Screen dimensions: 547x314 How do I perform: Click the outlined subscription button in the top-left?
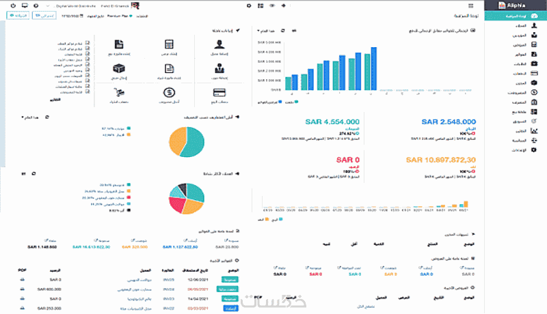pos(44,16)
